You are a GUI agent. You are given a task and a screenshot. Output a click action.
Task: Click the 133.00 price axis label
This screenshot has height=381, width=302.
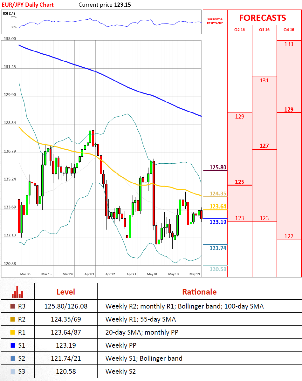(x=10, y=39)
